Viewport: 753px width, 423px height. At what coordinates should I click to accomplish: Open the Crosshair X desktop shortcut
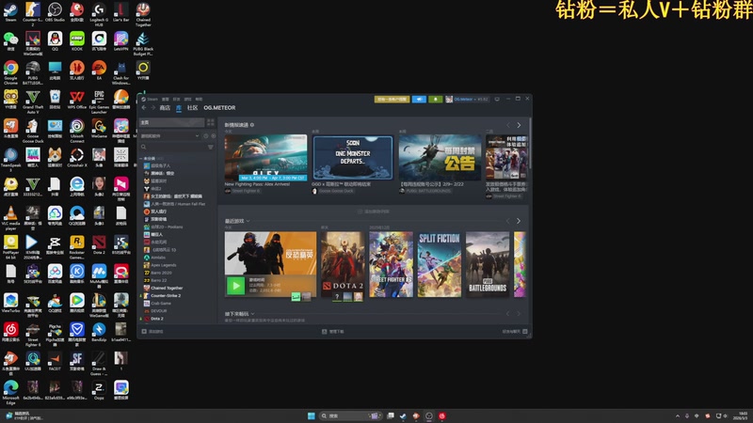coord(77,157)
